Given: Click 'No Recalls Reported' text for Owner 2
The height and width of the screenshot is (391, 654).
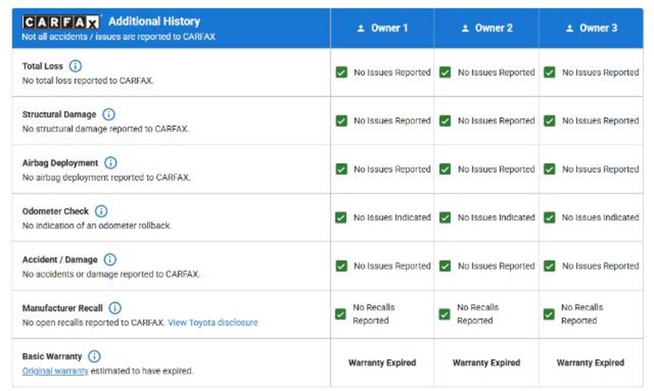Looking at the screenshot, I should (x=478, y=314).
